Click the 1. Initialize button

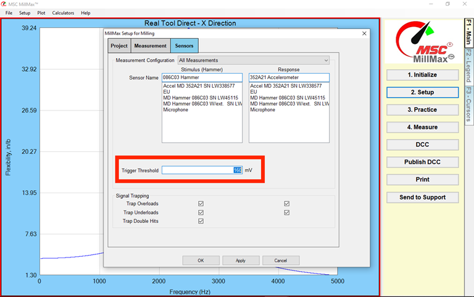coord(422,75)
